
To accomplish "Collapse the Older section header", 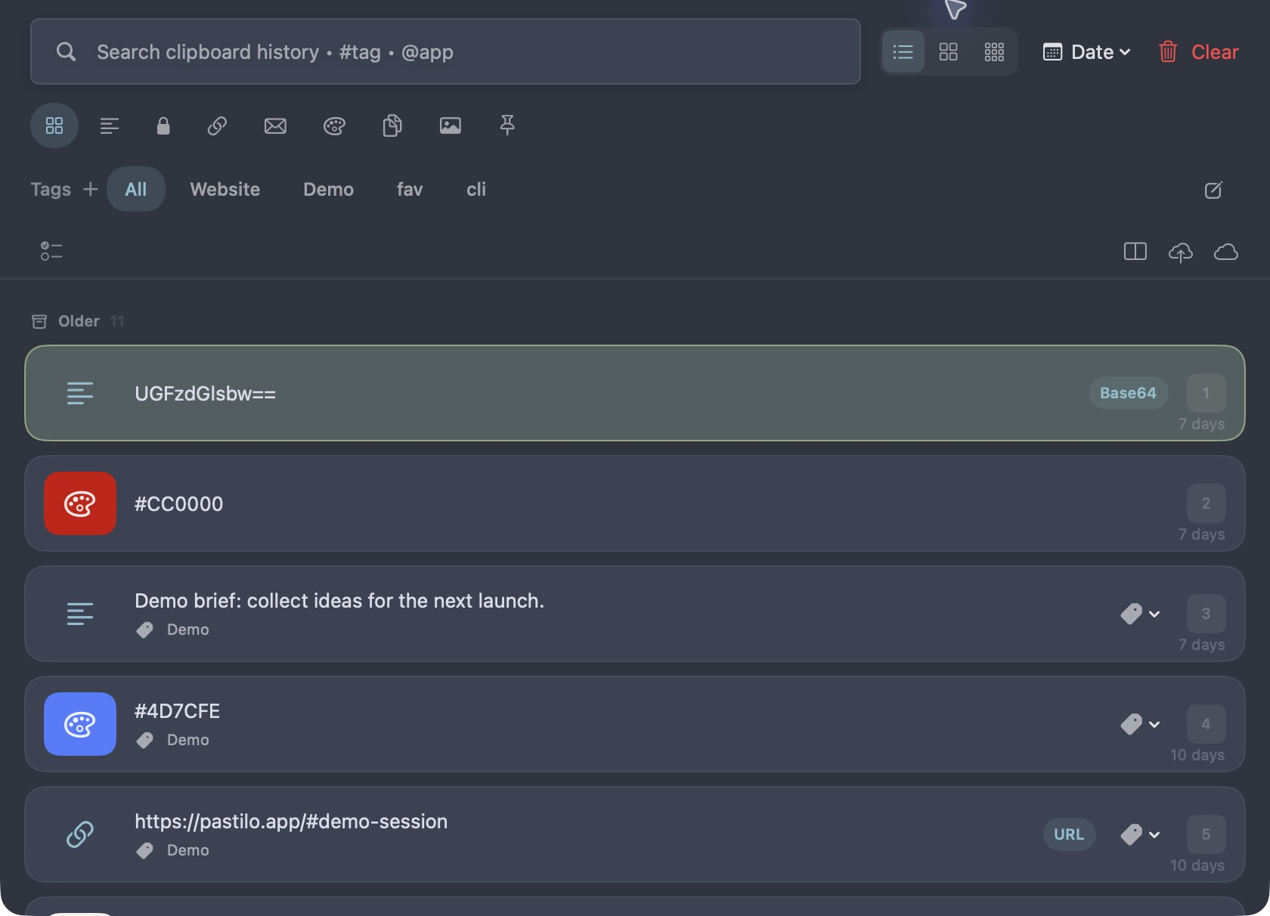I will (78, 321).
